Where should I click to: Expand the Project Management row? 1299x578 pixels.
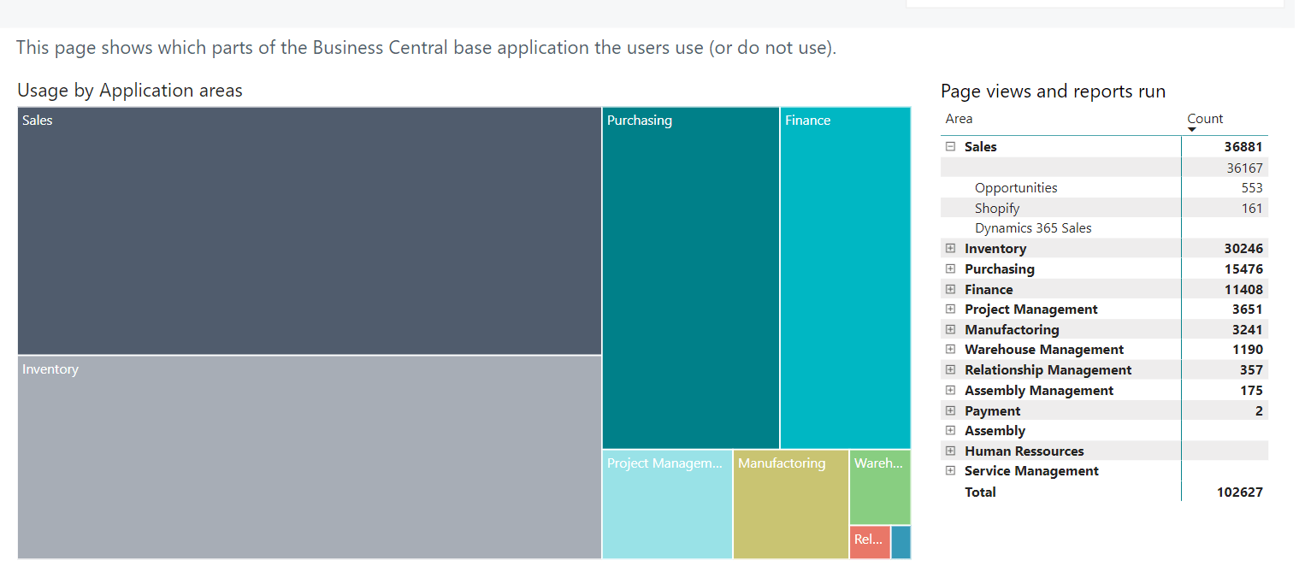point(950,310)
